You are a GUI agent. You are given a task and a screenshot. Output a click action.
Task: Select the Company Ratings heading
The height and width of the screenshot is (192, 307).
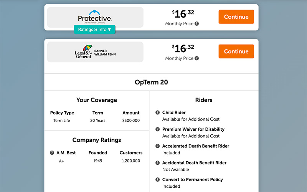(x=97, y=140)
